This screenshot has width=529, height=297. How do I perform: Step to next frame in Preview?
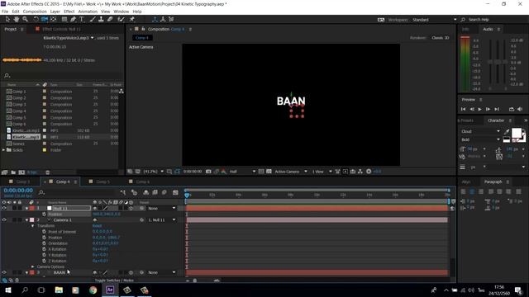(488, 109)
